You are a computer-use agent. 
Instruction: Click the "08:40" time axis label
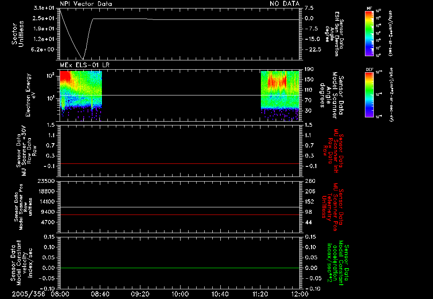point(100,294)
